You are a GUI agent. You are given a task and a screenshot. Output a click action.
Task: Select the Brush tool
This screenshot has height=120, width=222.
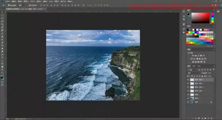[x=2, y=33]
